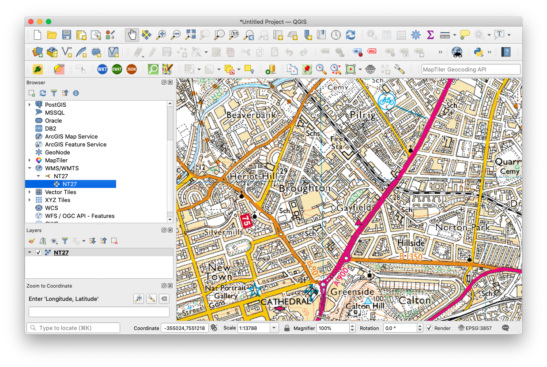Select the Pan Map hand tool
Screen dimensions: 547x367
(x=132, y=35)
